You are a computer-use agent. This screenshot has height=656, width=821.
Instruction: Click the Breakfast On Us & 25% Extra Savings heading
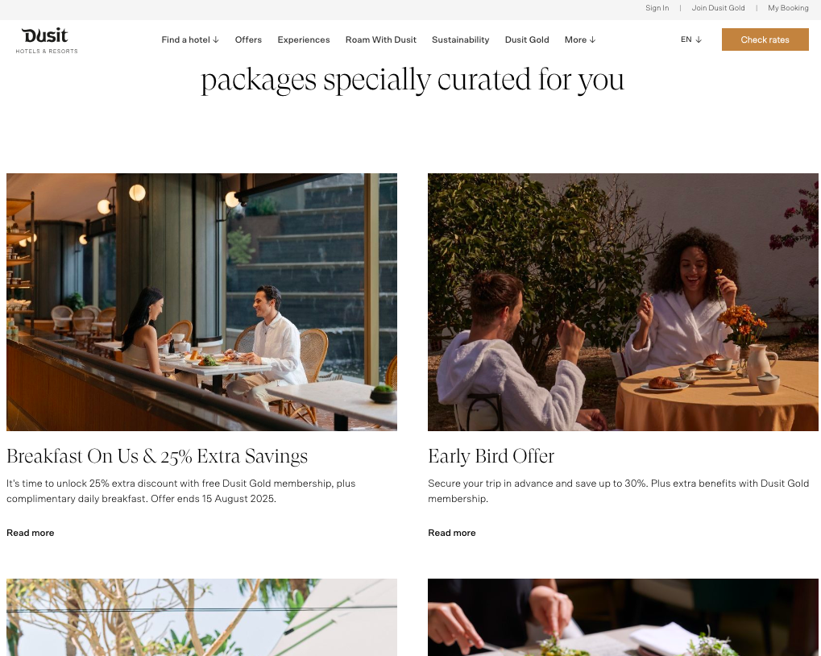pos(157,456)
